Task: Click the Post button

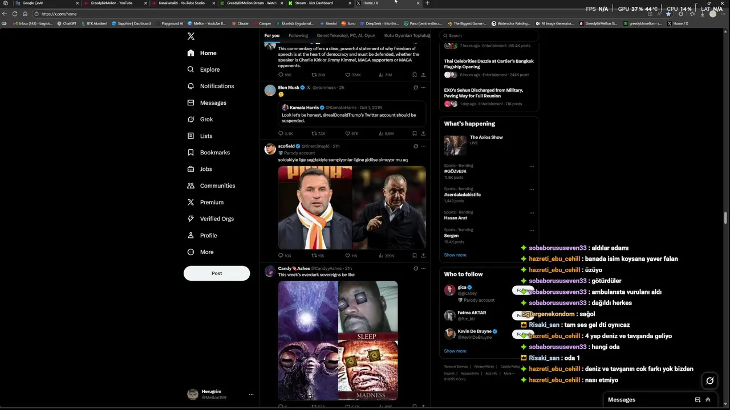Action: [217, 273]
